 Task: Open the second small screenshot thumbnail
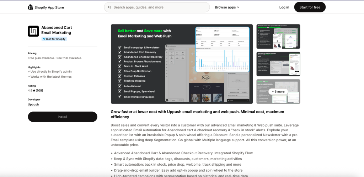click(x=278, y=64)
